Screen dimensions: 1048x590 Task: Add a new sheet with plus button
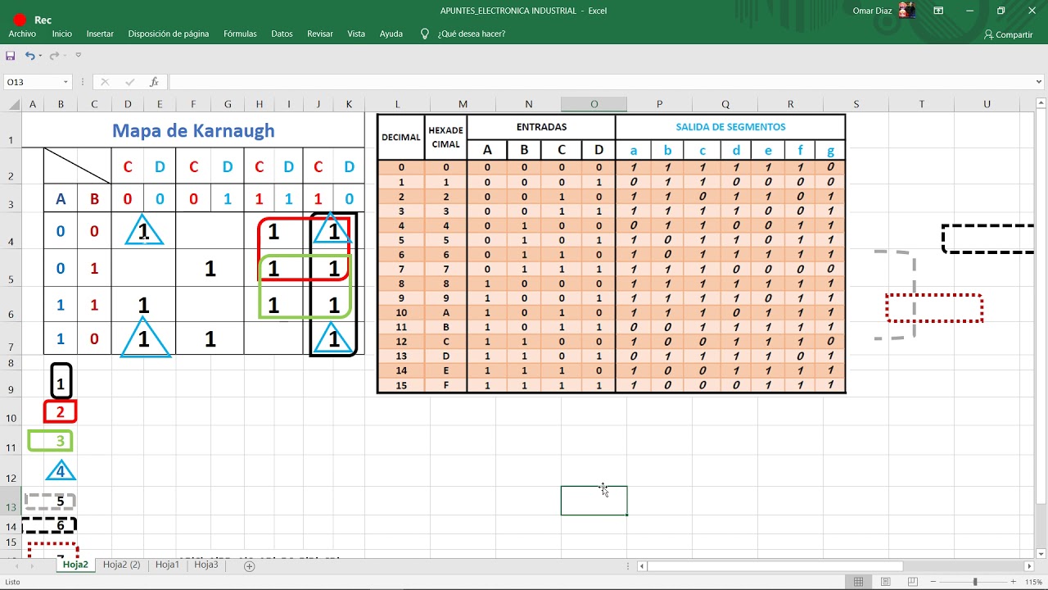click(250, 565)
